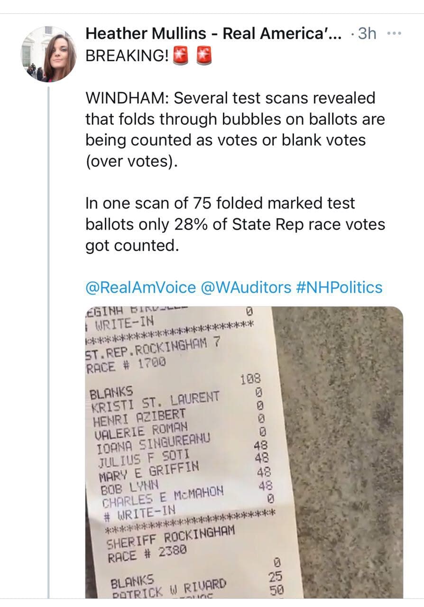Click the second red siren emoji
The height and width of the screenshot is (607, 424).
click(x=204, y=56)
